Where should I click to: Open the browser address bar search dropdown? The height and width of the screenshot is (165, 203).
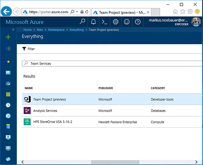pyautogui.click(x=77, y=12)
